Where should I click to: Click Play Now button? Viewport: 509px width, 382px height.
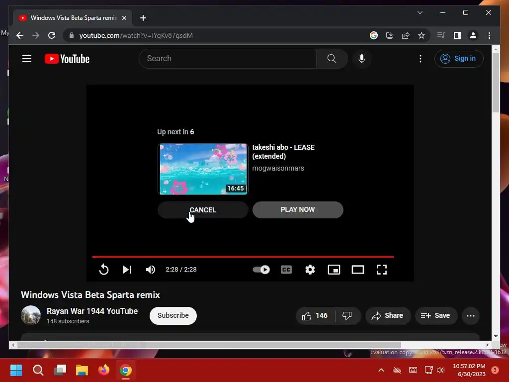pyautogui.click(x=298, y=210)
